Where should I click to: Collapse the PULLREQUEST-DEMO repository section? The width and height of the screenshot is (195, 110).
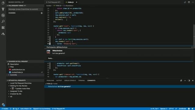click(x=7, y=5)
